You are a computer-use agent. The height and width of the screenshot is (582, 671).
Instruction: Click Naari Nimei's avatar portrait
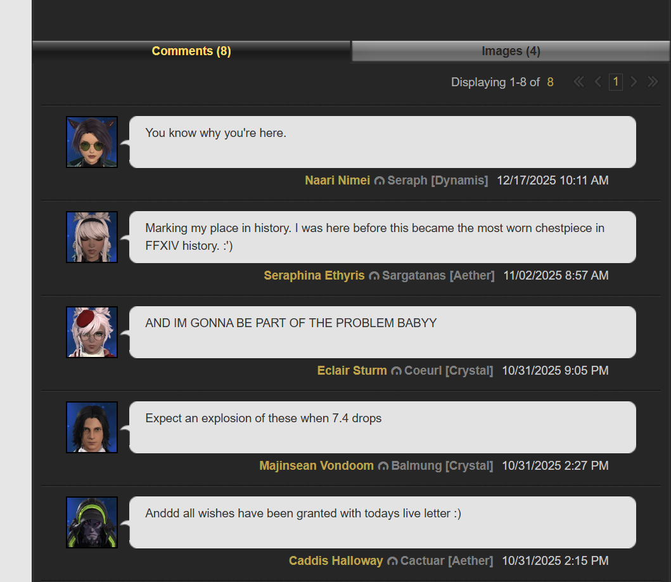point(92,142)
